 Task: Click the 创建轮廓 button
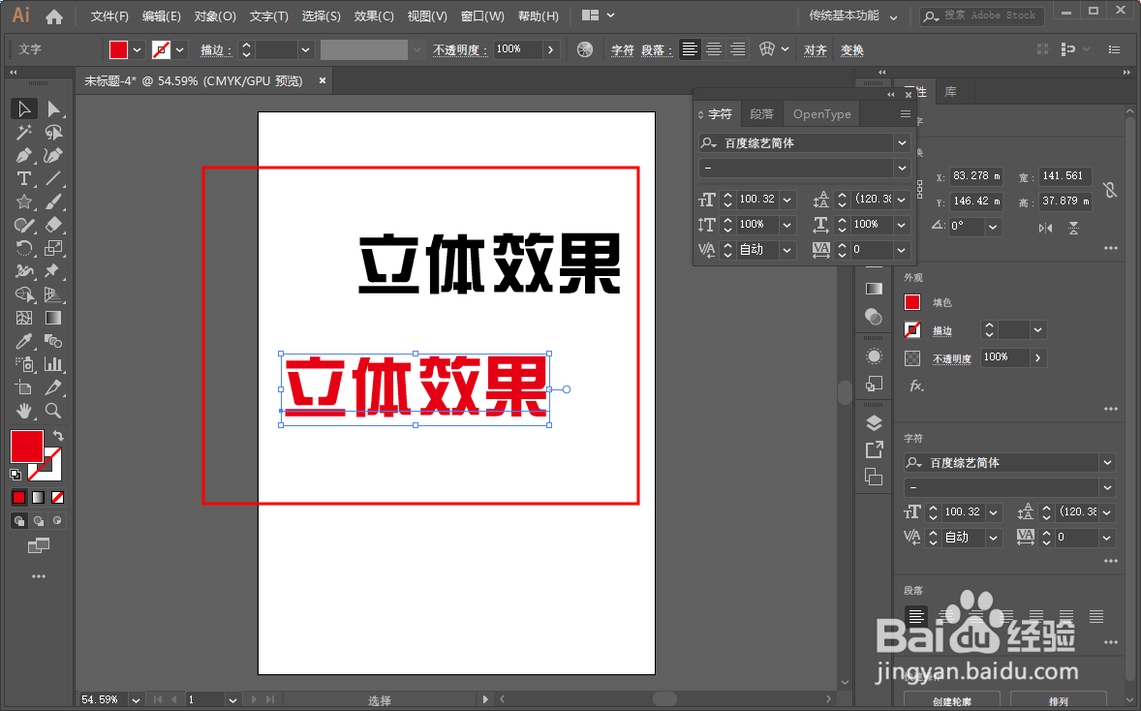(952, 701)
